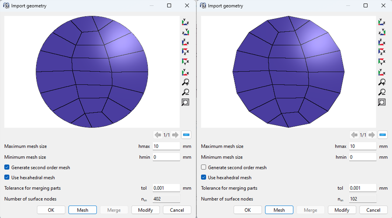The width and height of the screenshot is (392, 218).
Task: Set X-right Y-down view in 402-node dialog
Action: tap(185, 62)
